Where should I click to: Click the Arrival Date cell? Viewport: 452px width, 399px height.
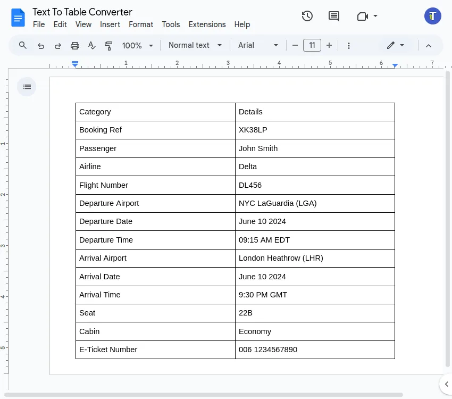(155, 277)
